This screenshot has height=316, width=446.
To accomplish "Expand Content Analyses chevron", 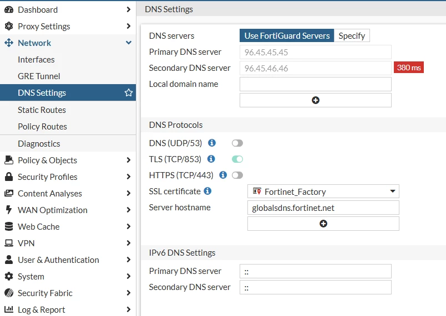I will coord(129,193).
